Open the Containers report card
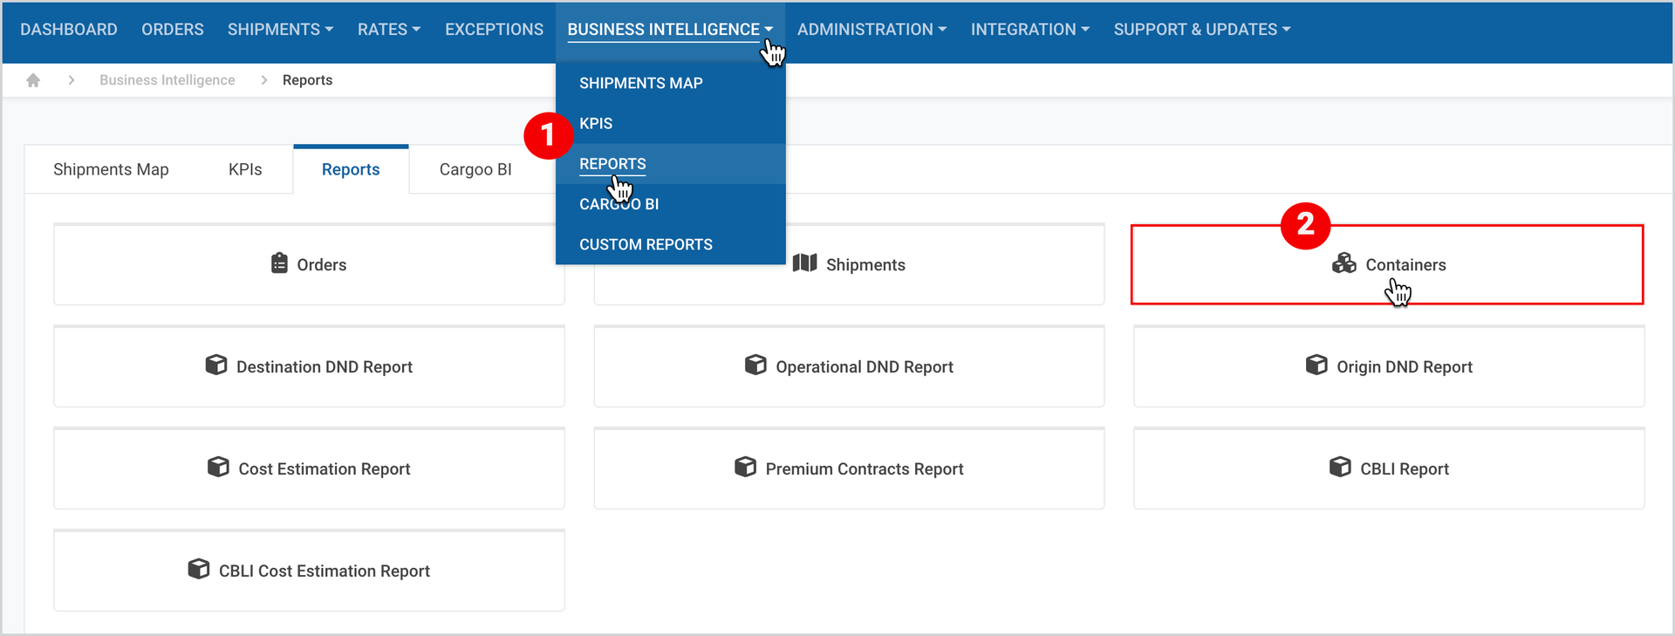The height and width of the screenshot is (636, 1675). click(1387, 264)
